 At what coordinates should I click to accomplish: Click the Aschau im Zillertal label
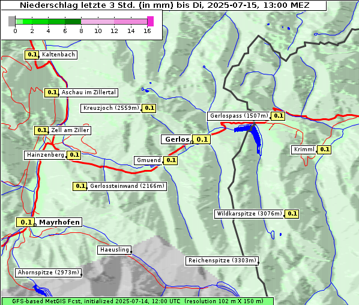pos(89,92)
